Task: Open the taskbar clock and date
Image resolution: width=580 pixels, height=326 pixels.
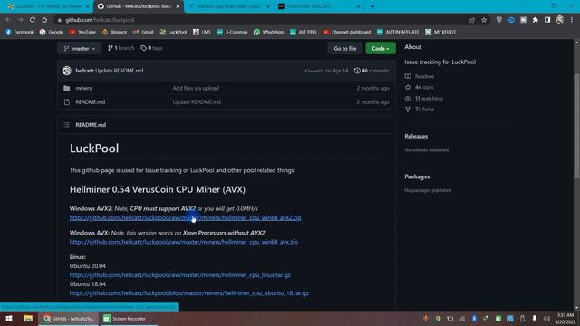Action: pos(565,319)
